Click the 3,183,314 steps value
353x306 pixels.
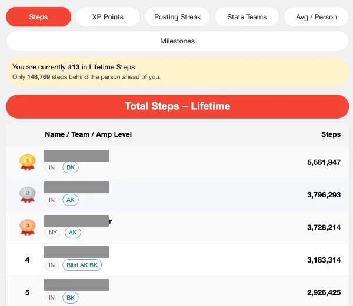324,260
